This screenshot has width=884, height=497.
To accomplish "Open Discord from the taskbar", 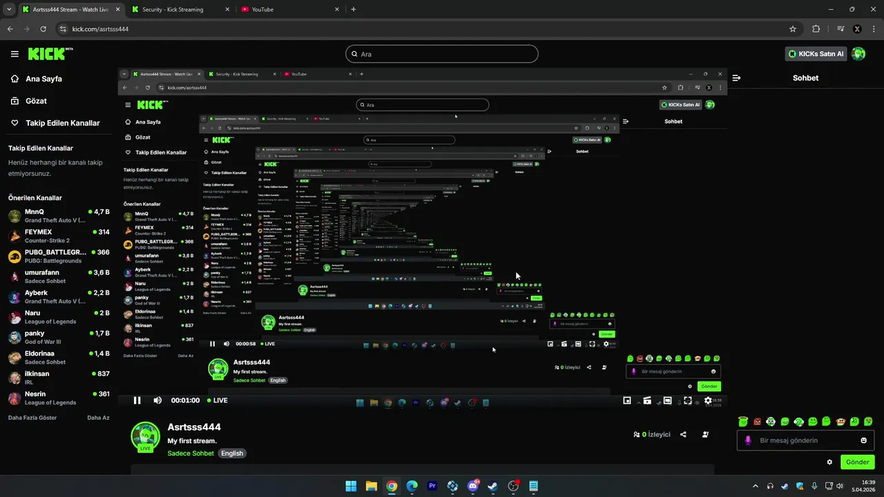I will (473, 486).
